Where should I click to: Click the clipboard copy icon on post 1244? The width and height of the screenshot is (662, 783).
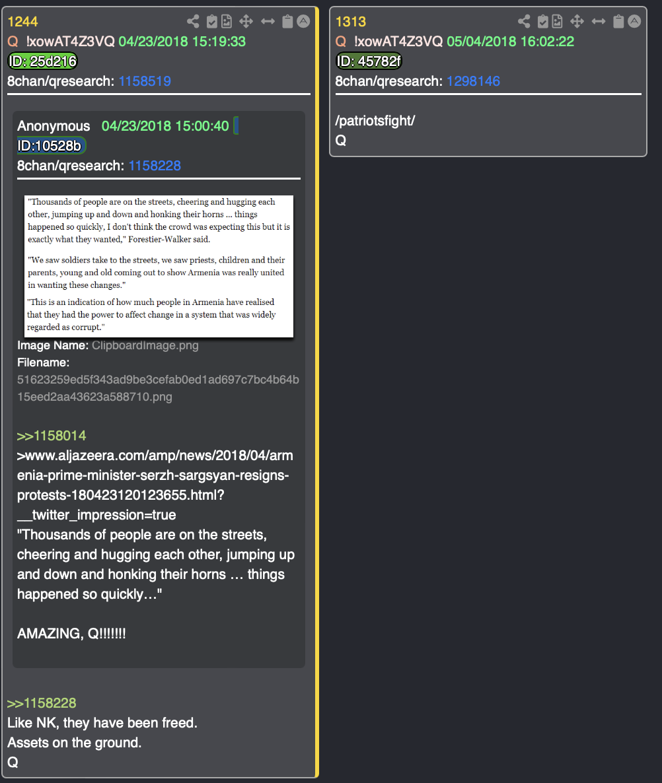click(287, 22)
